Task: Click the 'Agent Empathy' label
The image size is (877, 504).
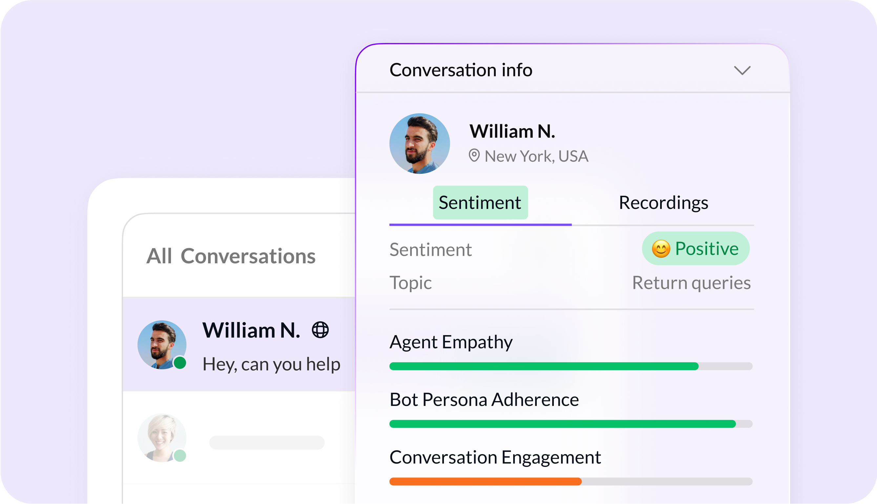Action: pos(451,342)
